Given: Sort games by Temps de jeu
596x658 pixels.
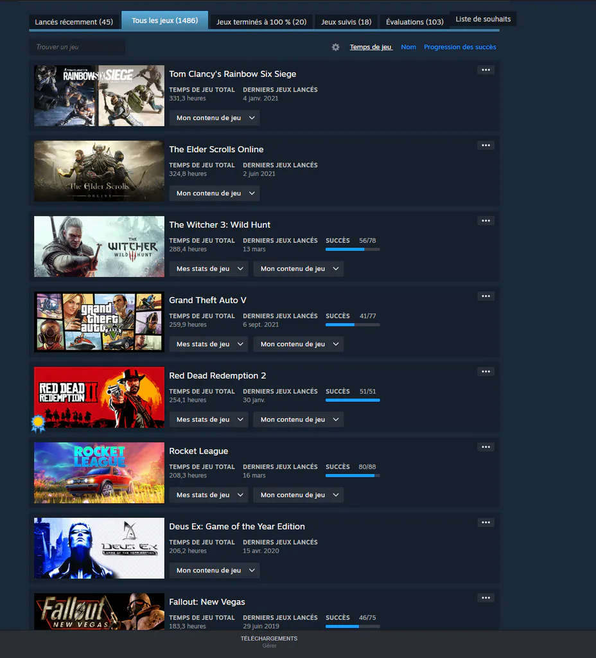Looking at the screenshot, I should 371,47.
